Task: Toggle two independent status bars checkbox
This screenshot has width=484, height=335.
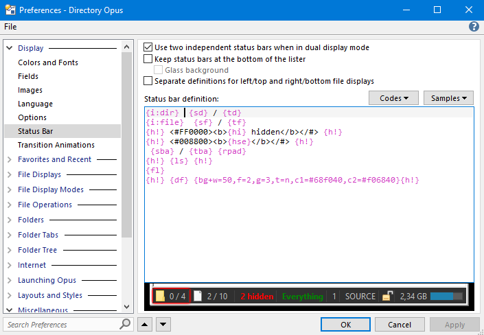Action: (x=148, y=47)
